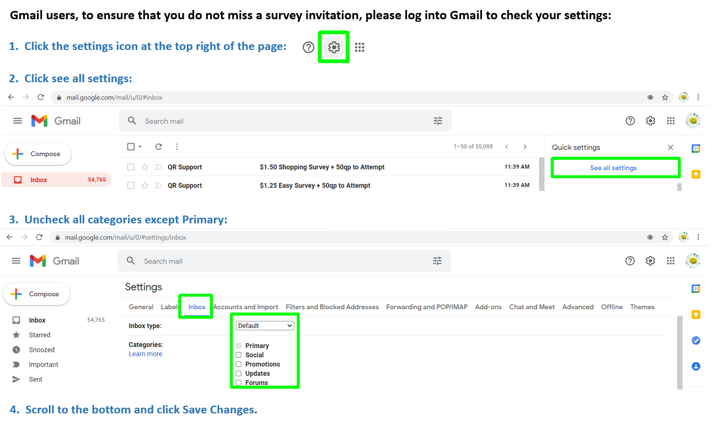The width and height of the screenshot is (724, 428).
Task: Bookmark star in step 2 address bar
Action: point(665,97)
